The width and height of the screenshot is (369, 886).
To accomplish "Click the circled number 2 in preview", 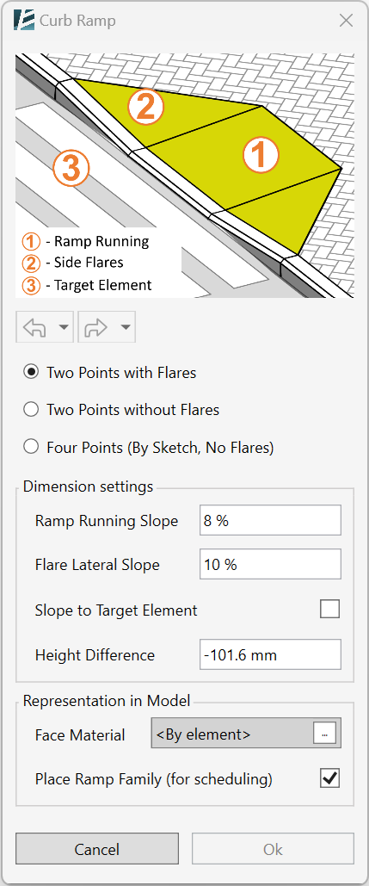I will tap(145, 108).
